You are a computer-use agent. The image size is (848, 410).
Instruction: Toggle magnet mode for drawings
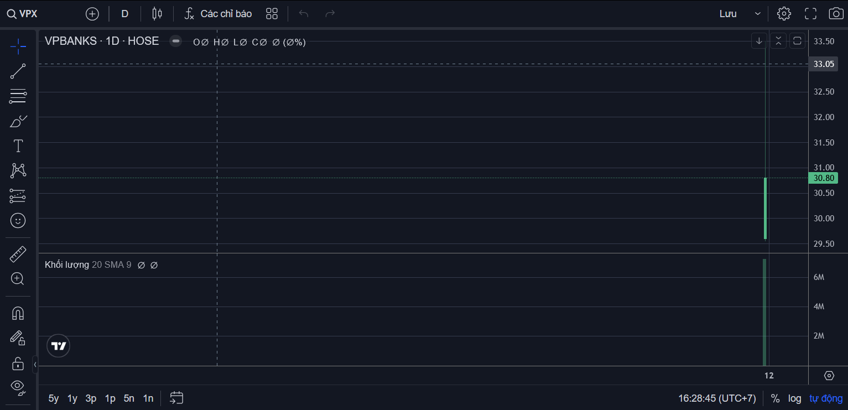[18, 313]
